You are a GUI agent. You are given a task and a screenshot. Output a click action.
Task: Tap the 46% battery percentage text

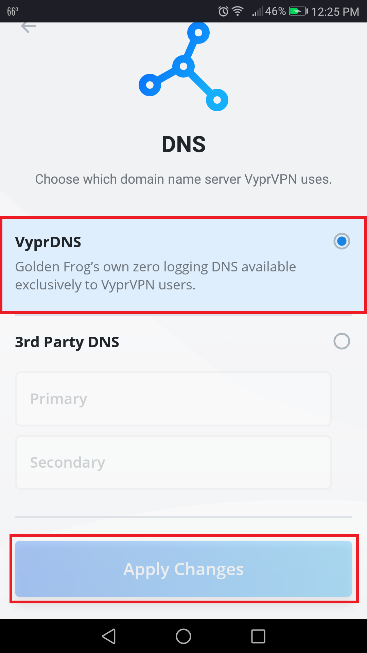[275, 11]
